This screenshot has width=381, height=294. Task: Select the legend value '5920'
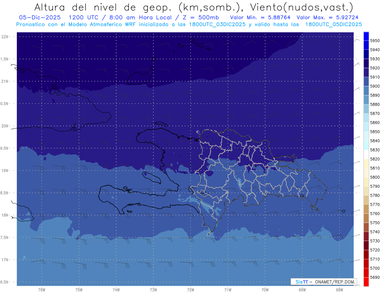click(x=375, y=68)
